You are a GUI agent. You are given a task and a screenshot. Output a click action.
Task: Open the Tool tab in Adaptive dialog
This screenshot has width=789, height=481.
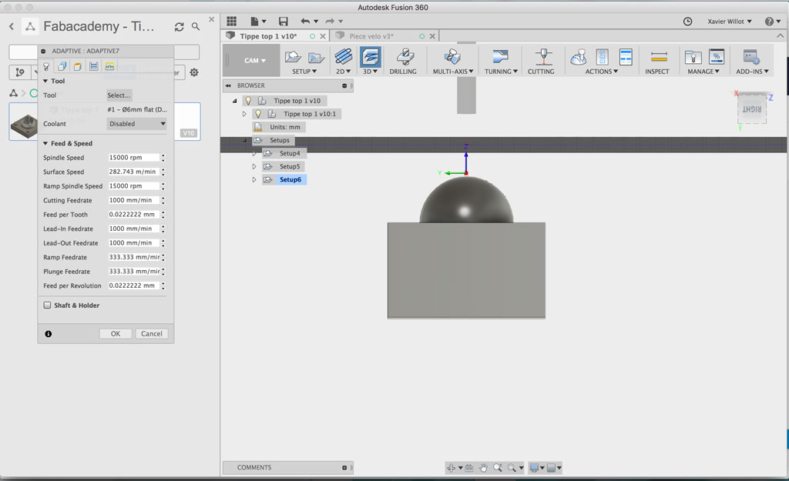tap(46, 66)
